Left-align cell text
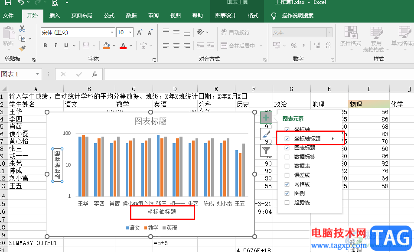The image size is (414, 252). click(166, 46)
